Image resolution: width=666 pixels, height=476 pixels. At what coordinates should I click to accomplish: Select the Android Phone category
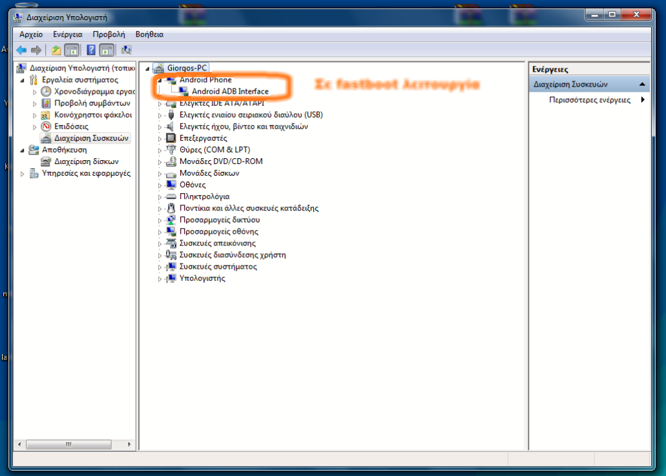(205, 80)
